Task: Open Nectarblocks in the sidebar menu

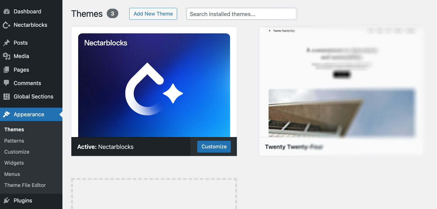Action: [30, 25]
